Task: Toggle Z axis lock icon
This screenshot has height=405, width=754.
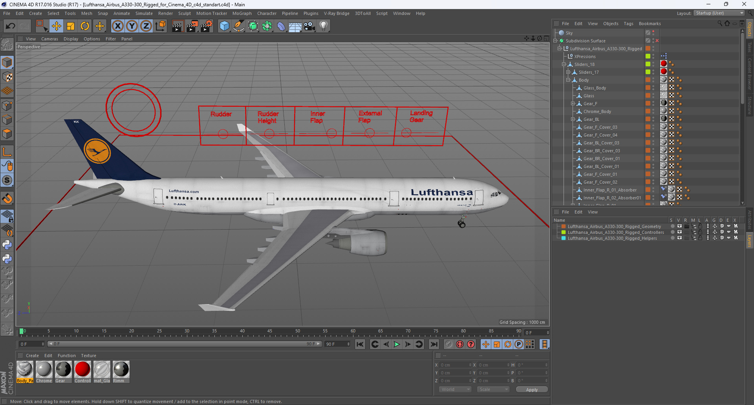Action: tap(146, 26)
